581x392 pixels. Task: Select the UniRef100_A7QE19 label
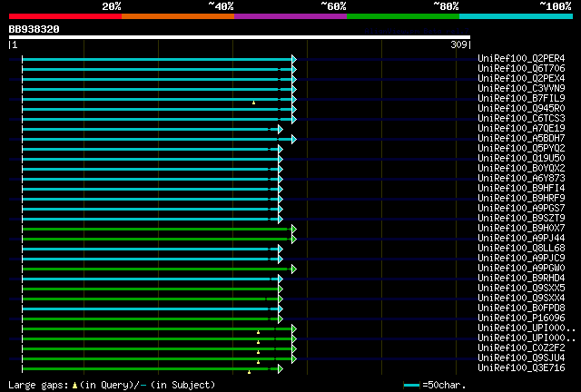click(x=521, y=128)
